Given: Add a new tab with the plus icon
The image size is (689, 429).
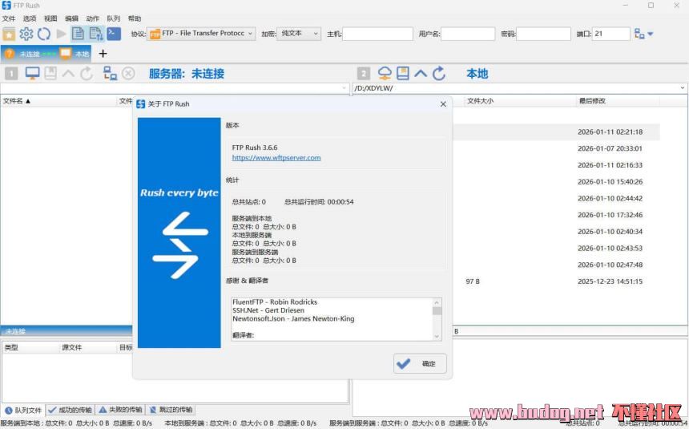Looking at the screenshot, I should [103, 54].
